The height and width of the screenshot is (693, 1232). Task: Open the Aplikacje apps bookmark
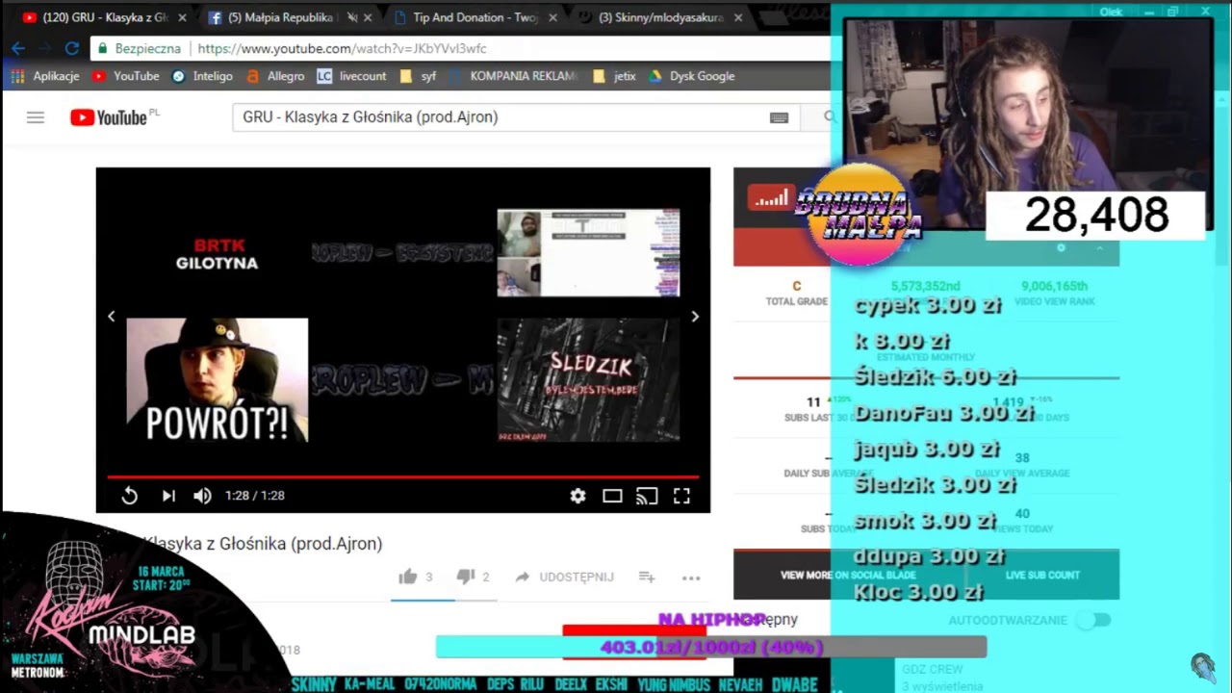click(45, 76)
